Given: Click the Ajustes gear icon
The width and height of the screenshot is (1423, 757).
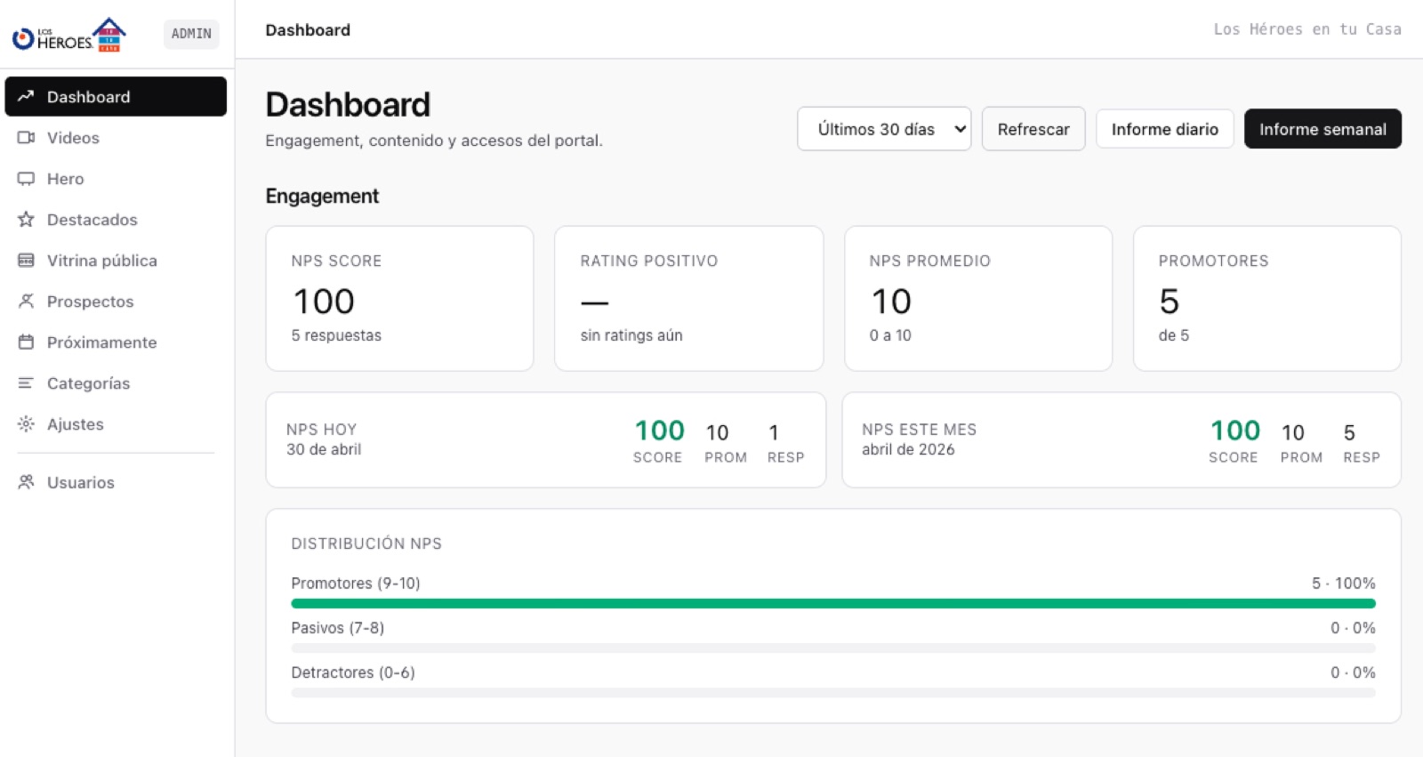Looking at the screenshot, I should pos(26,423).
